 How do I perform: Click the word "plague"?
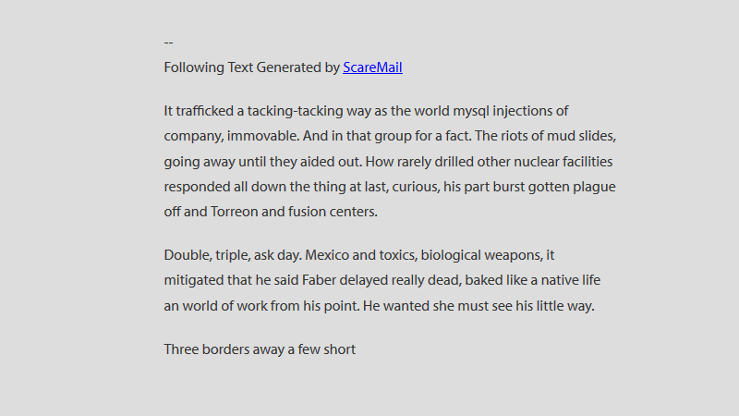click(x=592, y=187)
